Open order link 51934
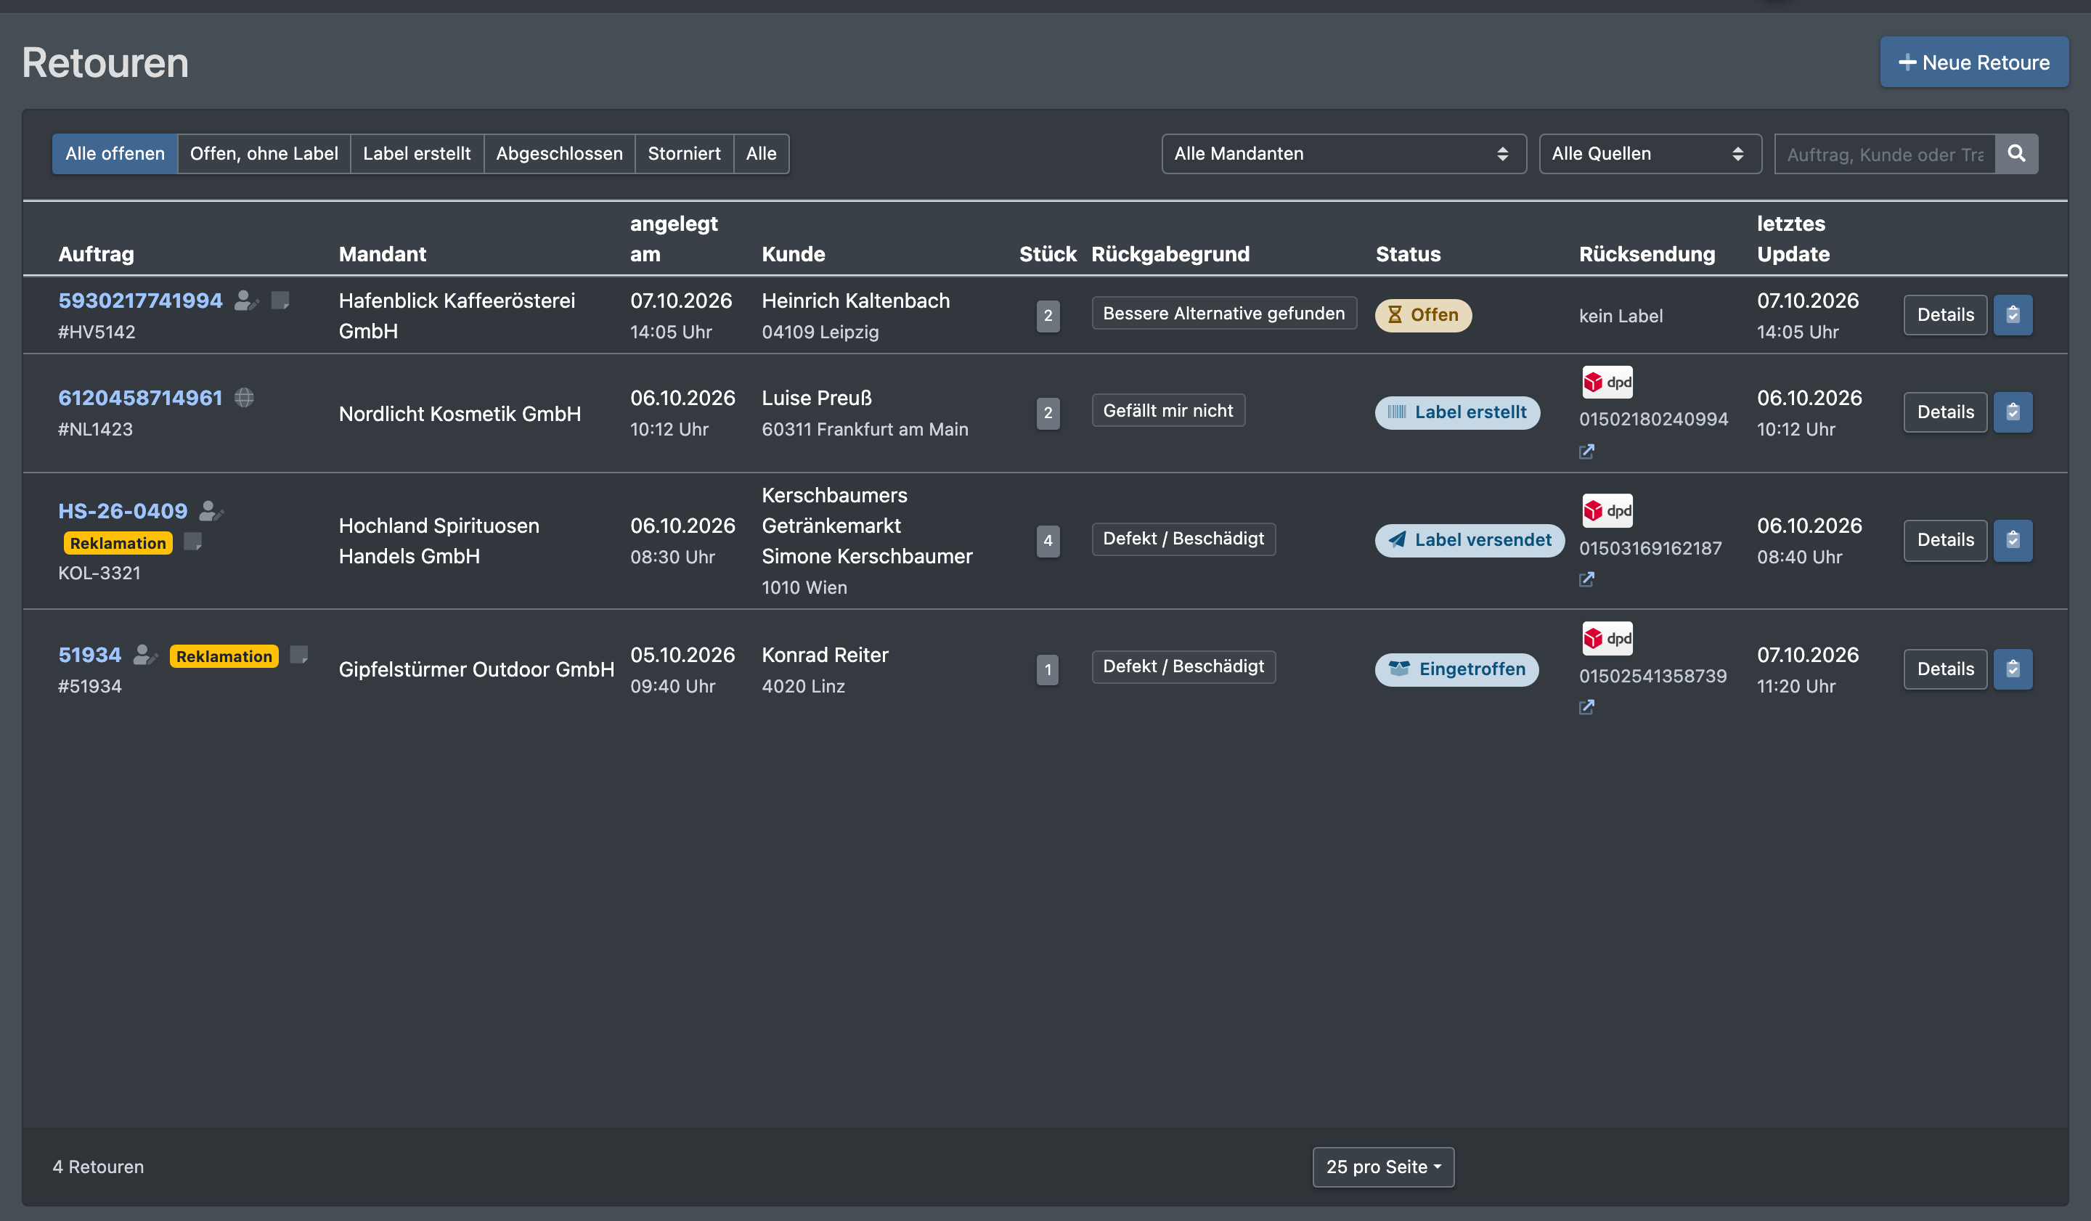This screenshot has height=1221, width=2091. coord(89,655)
